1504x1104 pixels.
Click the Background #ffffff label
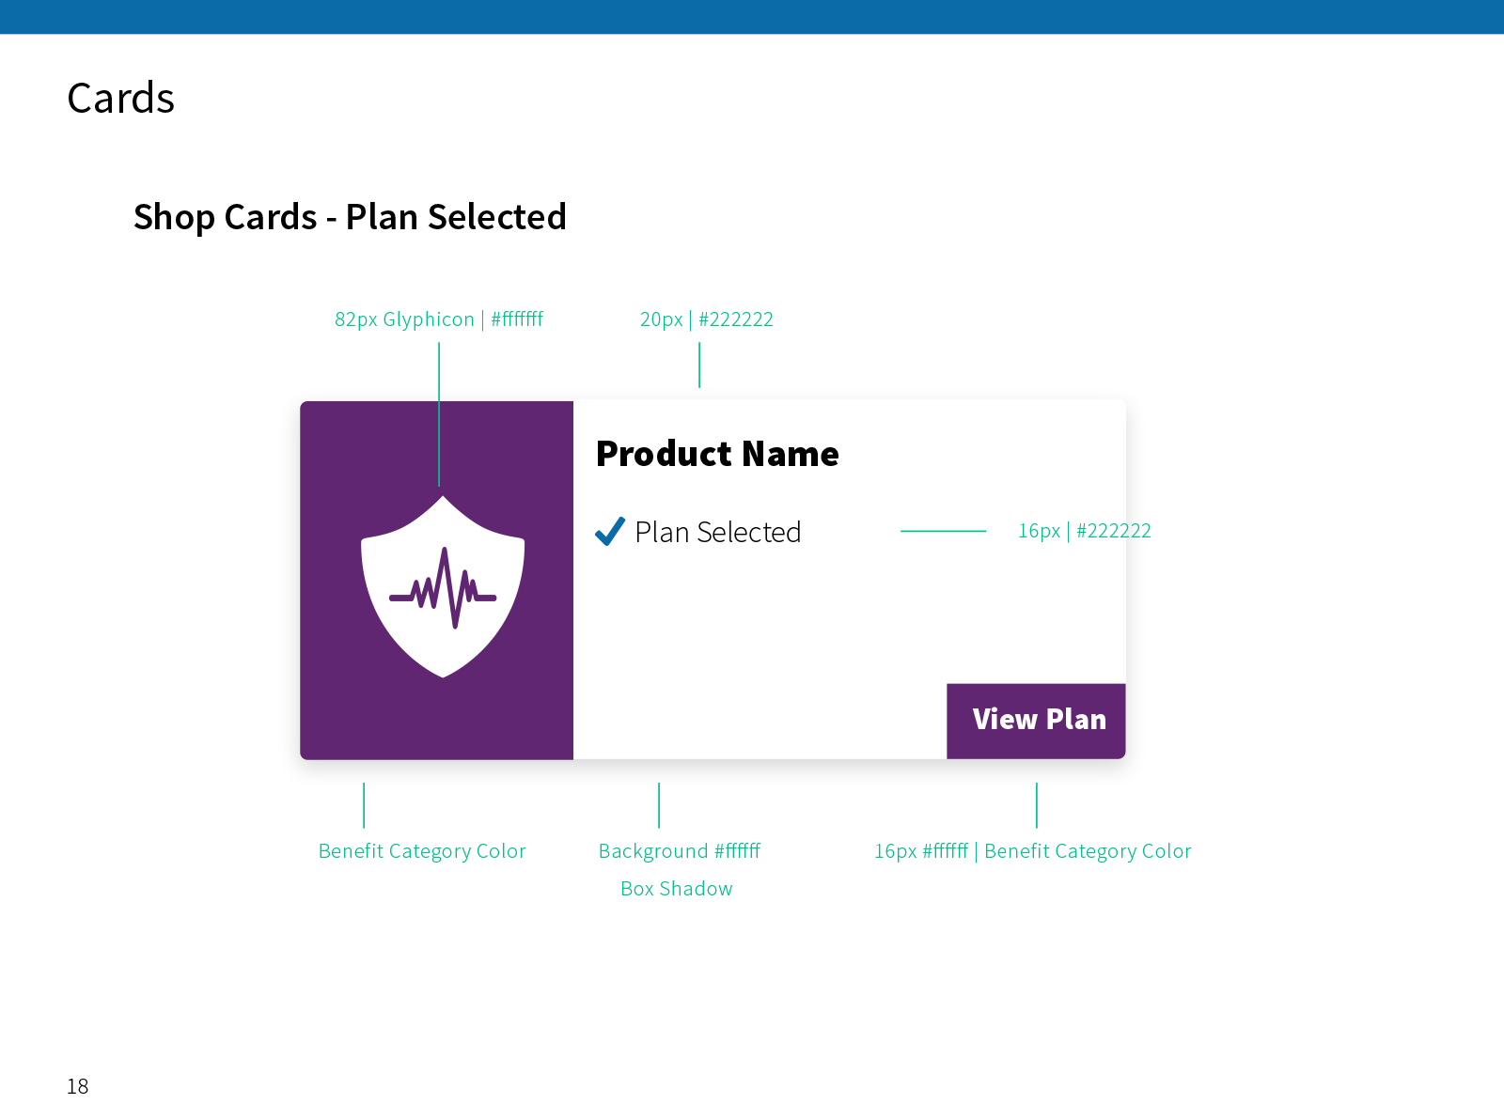point(680,851)
